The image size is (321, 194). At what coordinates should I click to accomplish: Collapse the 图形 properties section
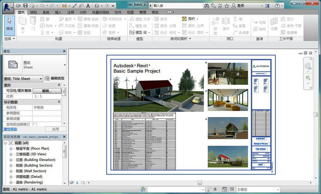(x=59, y=85)
